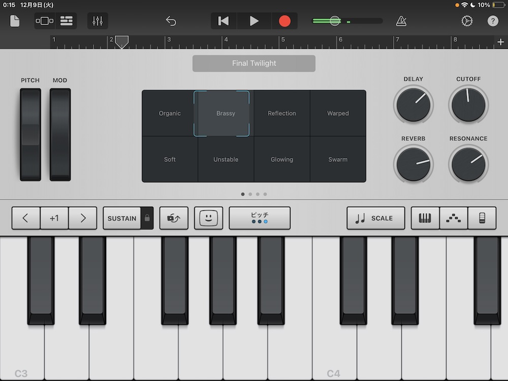Switch to Tracks view icon
This screenshot has width=508, height=381.
pyautogui.click(x=67, y=21)
